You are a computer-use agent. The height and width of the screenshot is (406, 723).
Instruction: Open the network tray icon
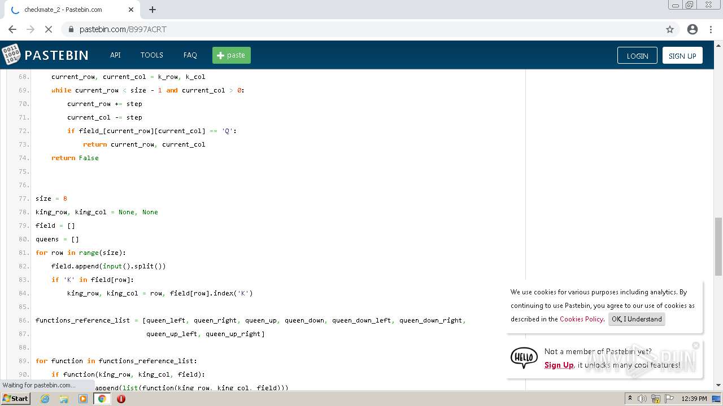(x=656, y=399)
